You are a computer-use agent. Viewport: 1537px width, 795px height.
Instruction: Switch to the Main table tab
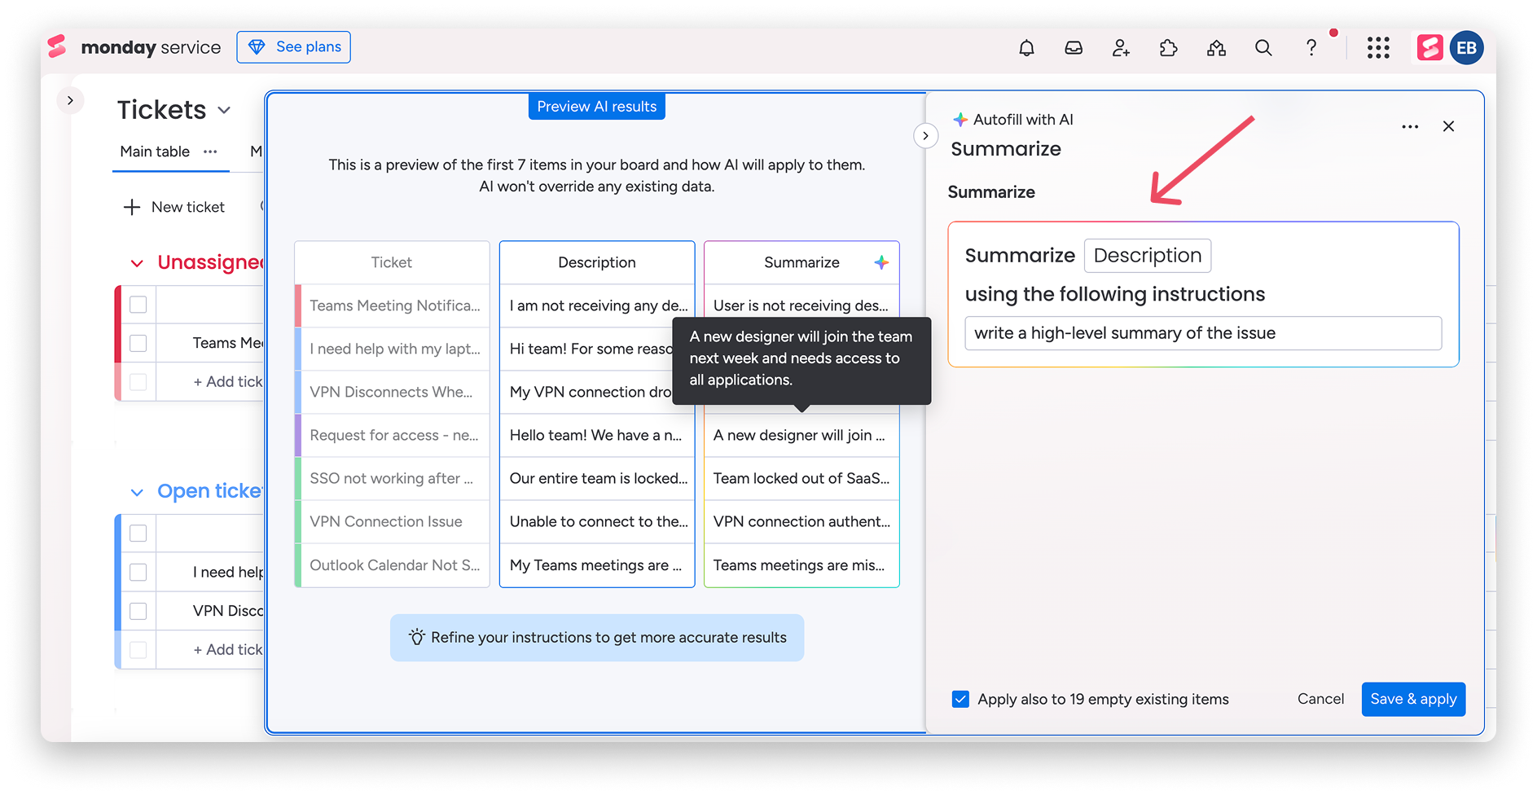155,152
